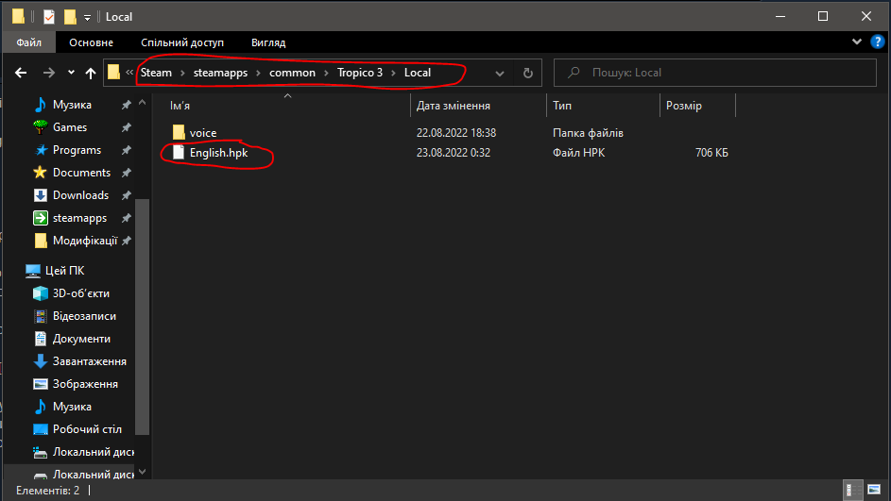Open Games in Quick access
The width and height of the screenshot is (891, 501).
click(70, 127)
